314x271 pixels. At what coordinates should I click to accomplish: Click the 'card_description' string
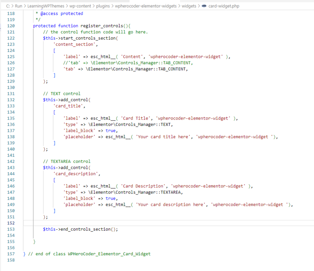click(77, 174)
